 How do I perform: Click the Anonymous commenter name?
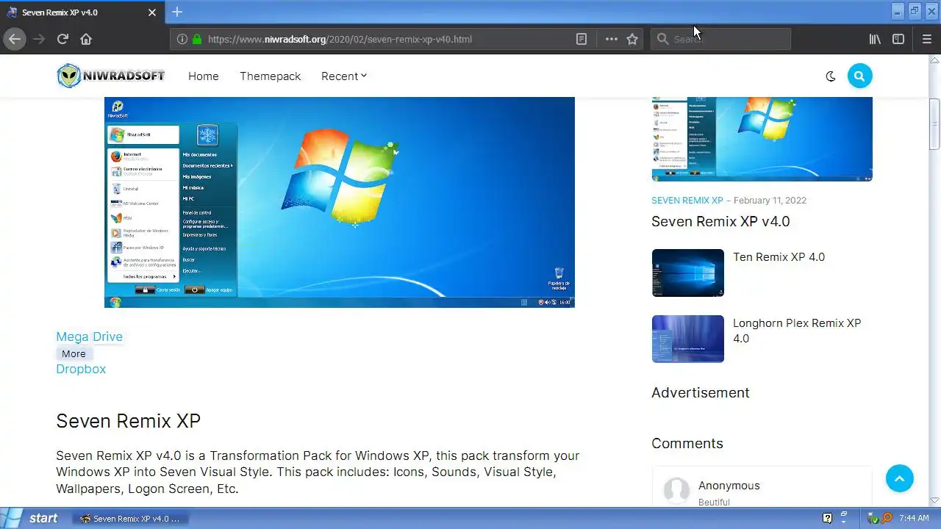click(729, 486)
